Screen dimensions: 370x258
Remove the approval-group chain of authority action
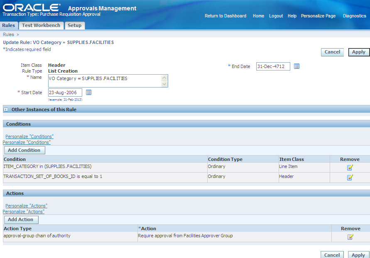tap(350, 237)
